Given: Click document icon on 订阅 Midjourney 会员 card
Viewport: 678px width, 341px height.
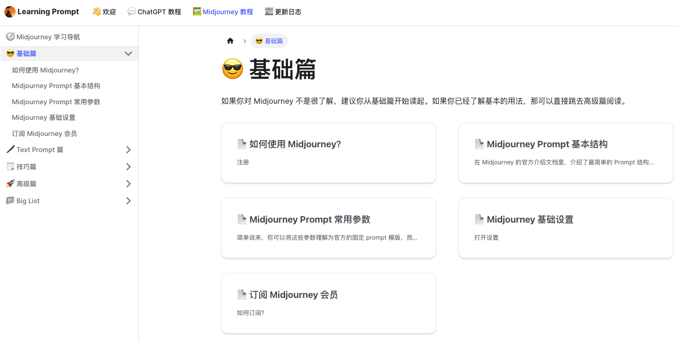Looking at the screenshot, I should pyautogui.click(x=242, y=295).
